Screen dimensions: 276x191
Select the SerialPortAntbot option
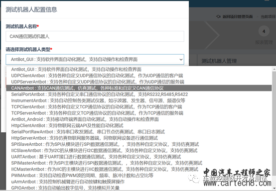pyautogui.click(x=139, y=95)
